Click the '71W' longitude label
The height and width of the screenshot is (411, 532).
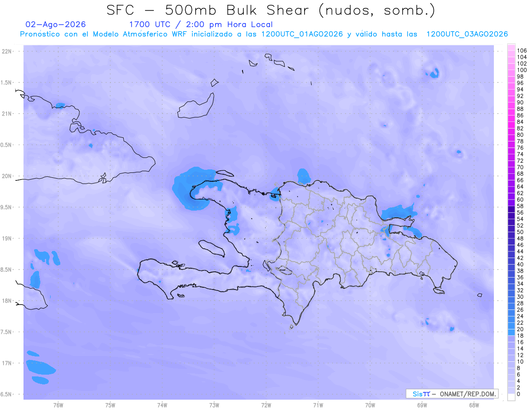click(x=318, y=405)
